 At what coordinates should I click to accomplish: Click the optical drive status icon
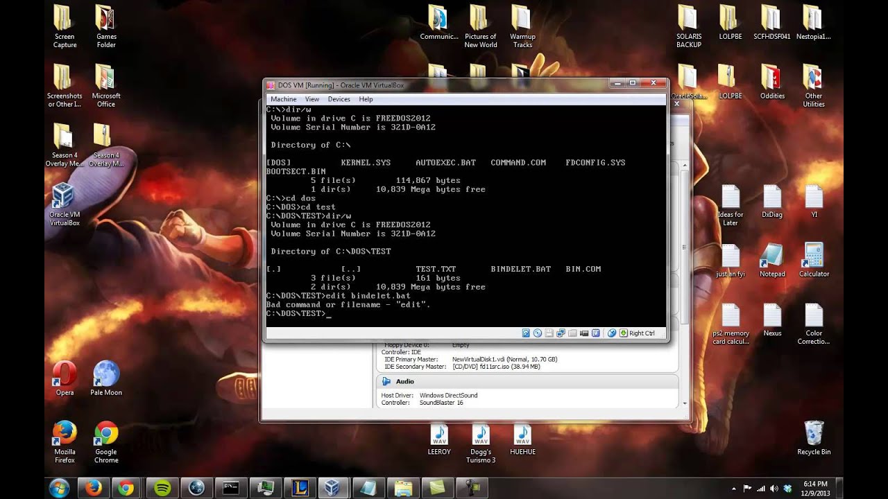(538, 333)
